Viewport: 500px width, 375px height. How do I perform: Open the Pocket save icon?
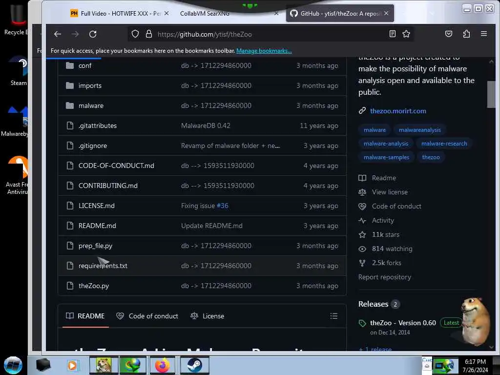(x=449, y=34)
